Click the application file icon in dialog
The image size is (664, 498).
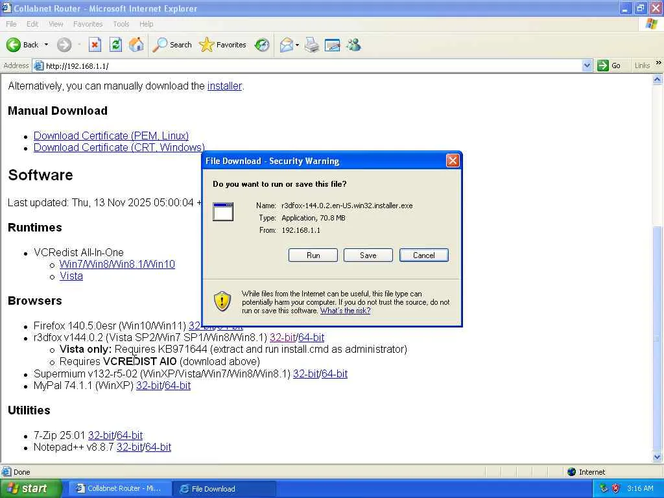pos(223,212)
